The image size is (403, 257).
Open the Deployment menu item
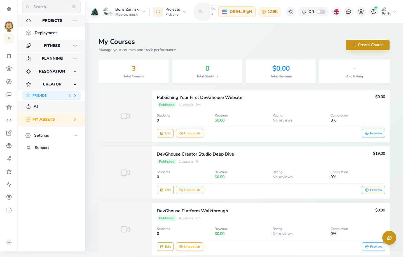pos(51,33)
